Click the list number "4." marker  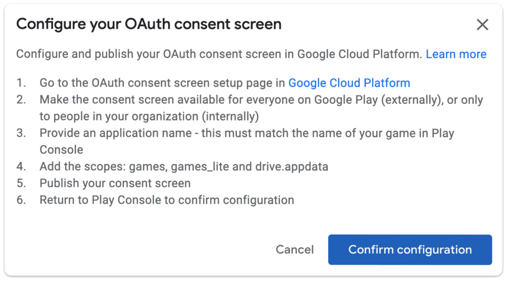click(x=21, y=167)
